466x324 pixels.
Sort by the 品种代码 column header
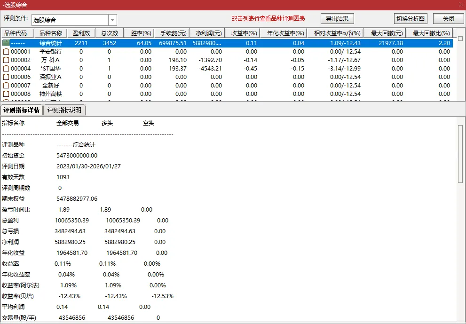tap(17, 33)
